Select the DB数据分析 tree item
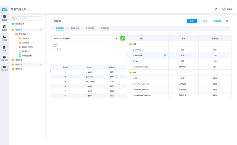 tap(27, 56)
